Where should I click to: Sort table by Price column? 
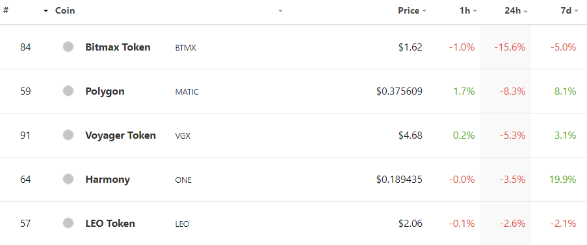pyautogui.click(x=411, y=11)
